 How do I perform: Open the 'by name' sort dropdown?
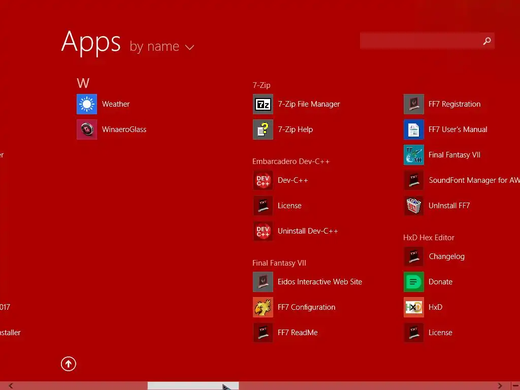pyautogui.click(x=162, y=46)
